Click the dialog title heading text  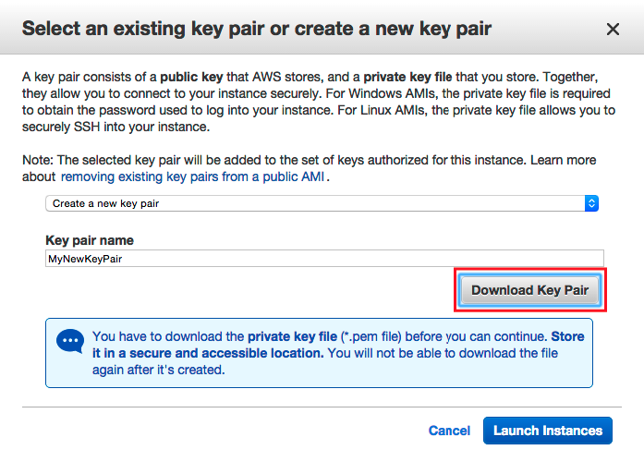pyautogui.click(x=256, y=29)
